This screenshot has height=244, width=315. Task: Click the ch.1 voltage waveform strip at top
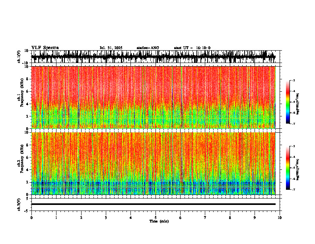point(153,57)
